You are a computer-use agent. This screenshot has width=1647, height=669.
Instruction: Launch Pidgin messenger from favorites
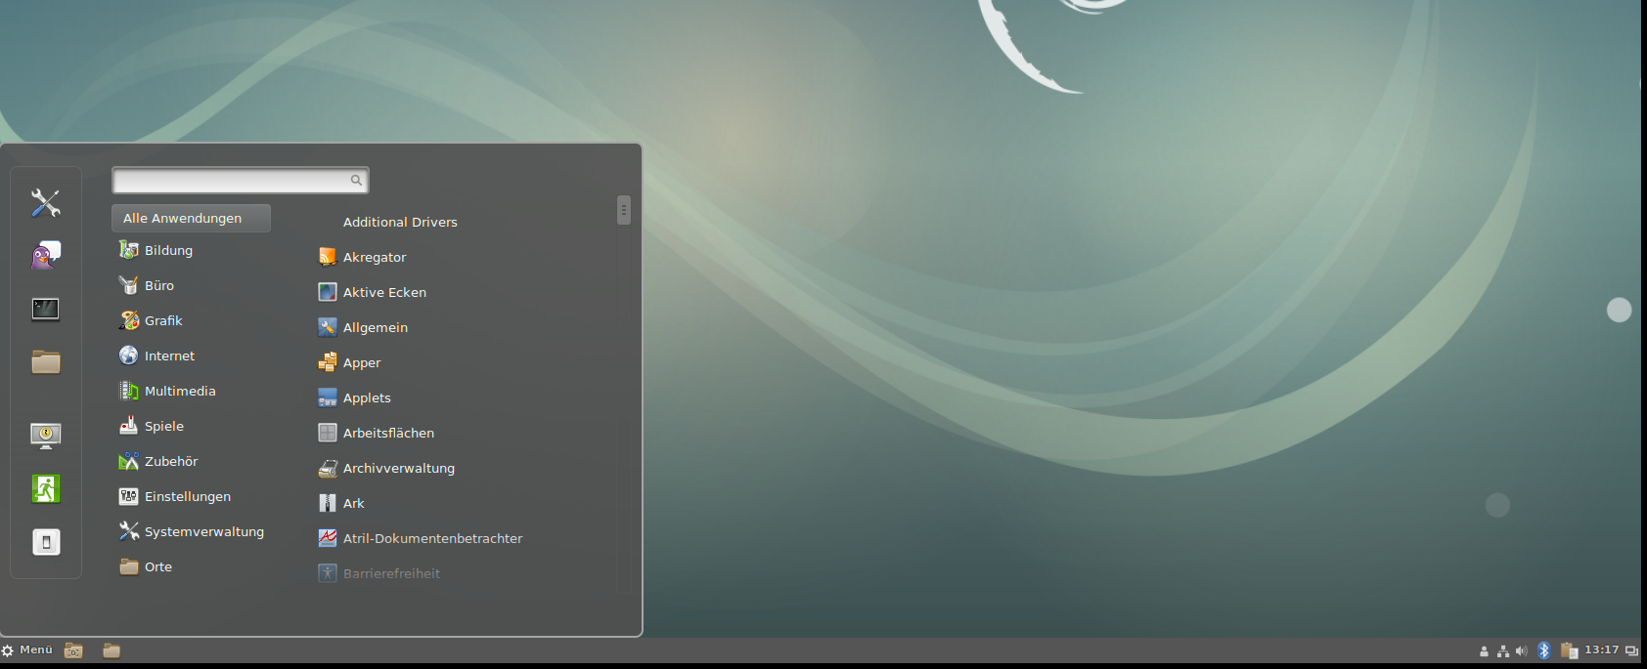[45, 256]
